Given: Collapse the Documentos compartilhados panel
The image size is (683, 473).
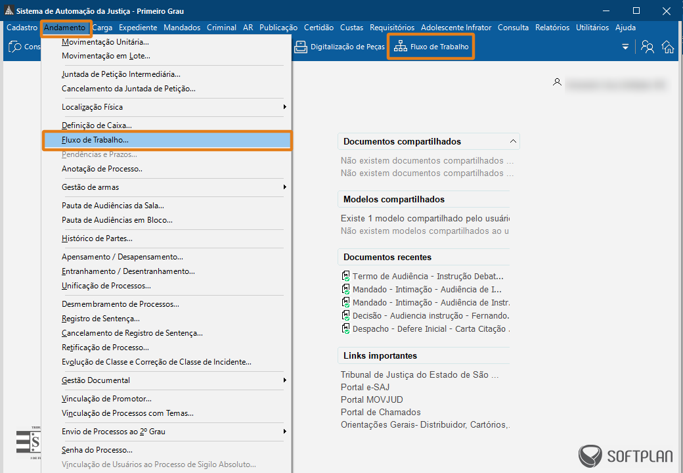Looking at the screenshot, I should pyautogui.click(x=513, y=141).
